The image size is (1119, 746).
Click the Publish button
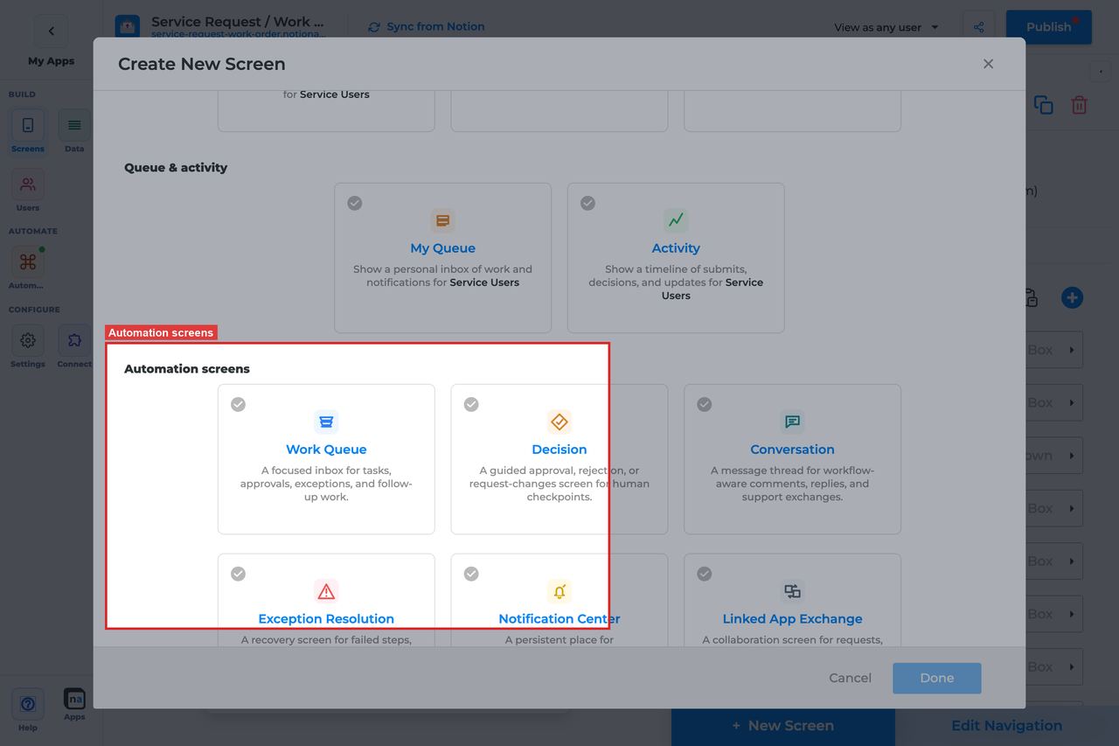1049,27
